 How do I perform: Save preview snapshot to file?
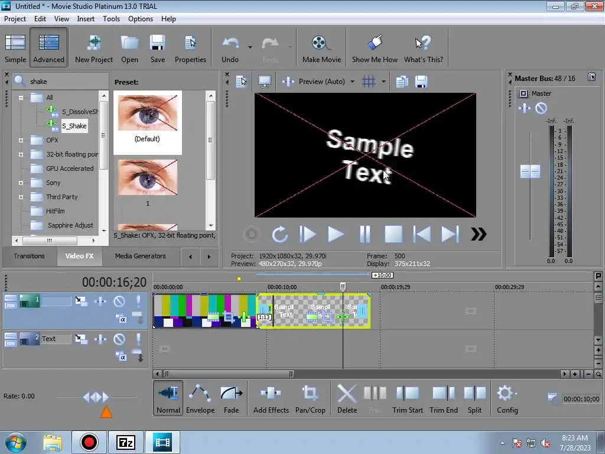421,82
